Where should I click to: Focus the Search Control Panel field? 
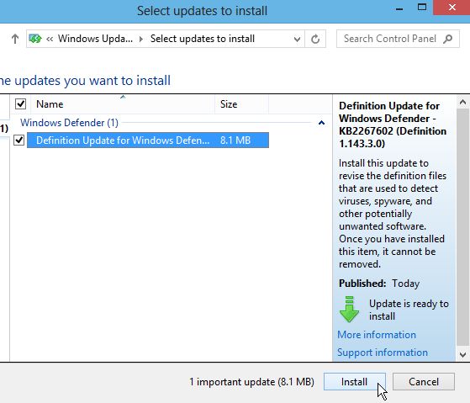click(x=398, y=39)
